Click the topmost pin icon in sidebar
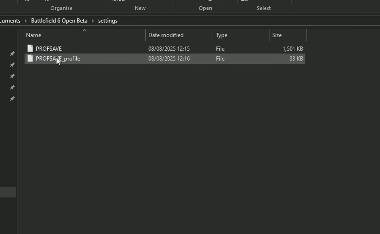The height and width of the screenshot is (234, 380). click(12, 53)
